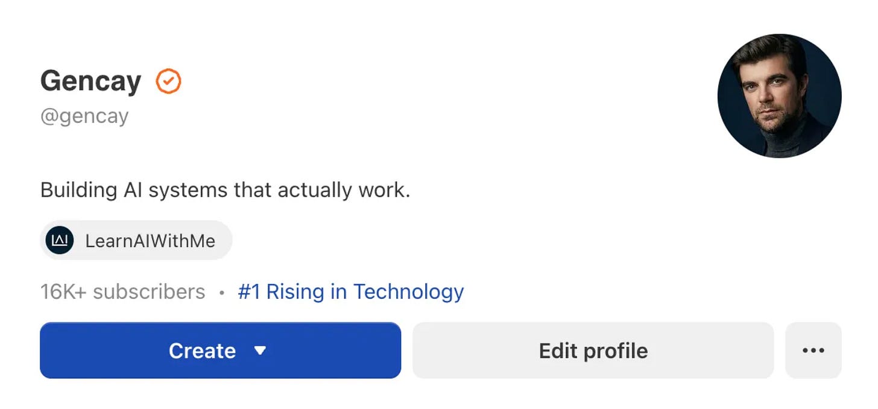This screenshot has height=409, width=878.
Task: Click the checkmark inside the verified badge
Action: 169,81
